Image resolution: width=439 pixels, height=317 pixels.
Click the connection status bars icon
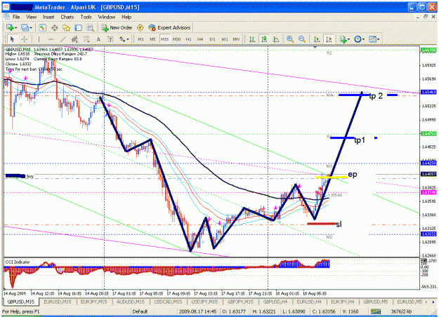pyautogui.click(x=376, y=311)
